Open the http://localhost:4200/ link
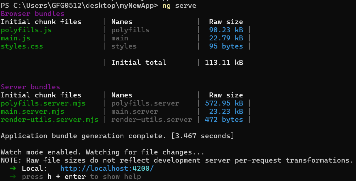 pyautogui.click(x=107, y=168)
